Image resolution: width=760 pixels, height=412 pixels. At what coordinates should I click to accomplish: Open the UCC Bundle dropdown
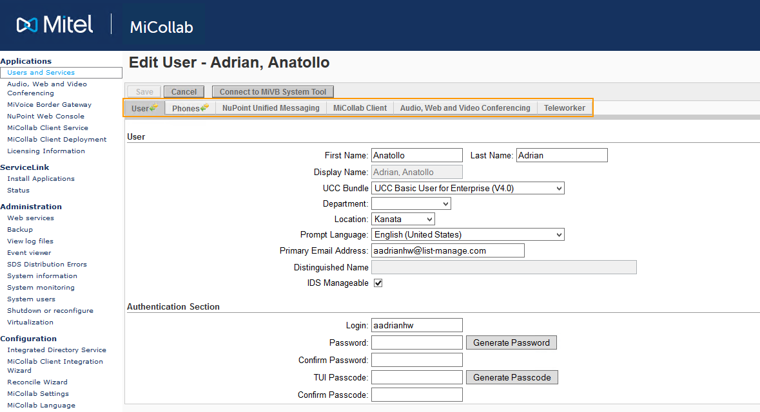pyautogui.click(x=467, y=188)
